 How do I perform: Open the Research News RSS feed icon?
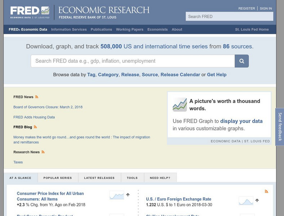click(43, 152)
